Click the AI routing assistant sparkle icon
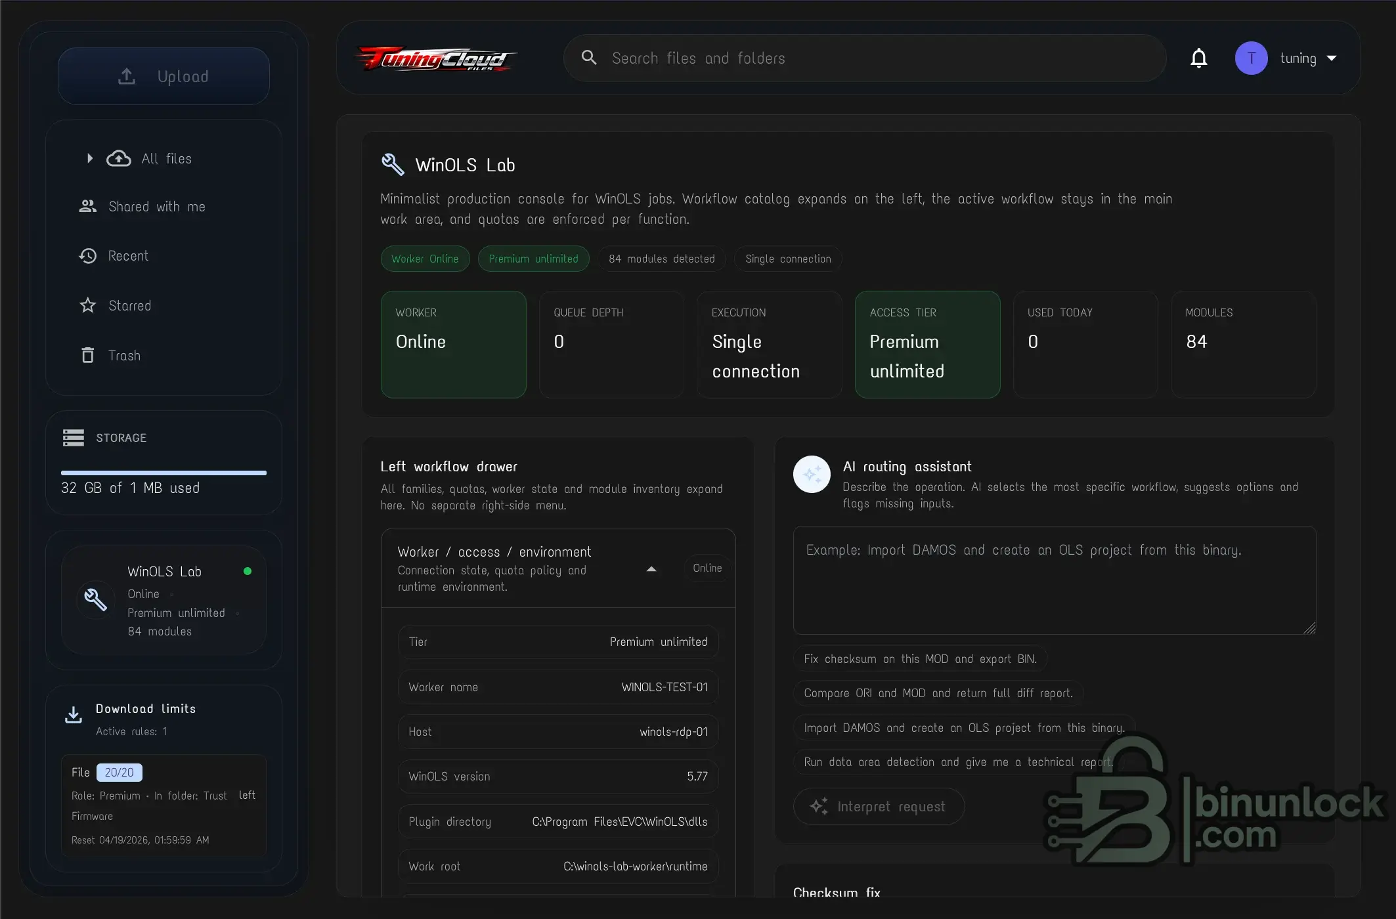Viewport: 1396px width, 919px height. click(x=812, y=474)
